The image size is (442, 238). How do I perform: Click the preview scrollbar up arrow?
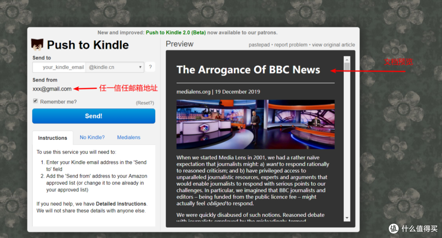(x=347, y=60)
